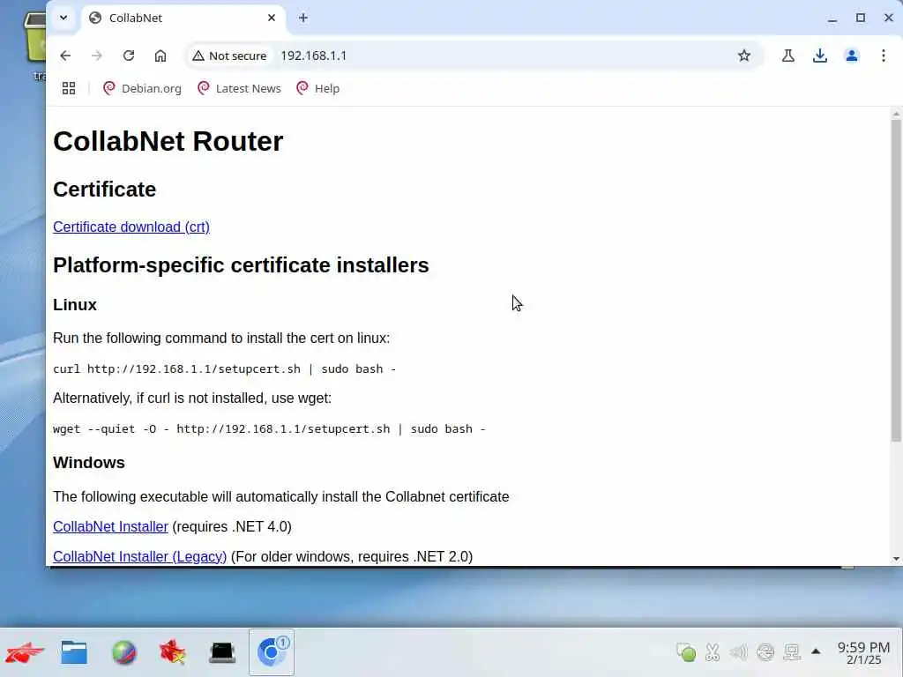Screen dimensions: 903x677
Task: Maximize the browser window
Action: (861, 18)
